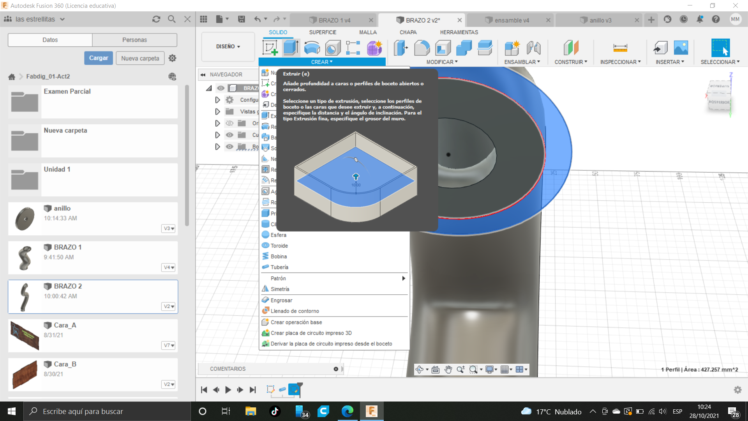Image resolution: width=748 pixels, height=421 pixels.
Task: Toggle visibility of Cuerpos folder
Action: [x=229, y=135]
